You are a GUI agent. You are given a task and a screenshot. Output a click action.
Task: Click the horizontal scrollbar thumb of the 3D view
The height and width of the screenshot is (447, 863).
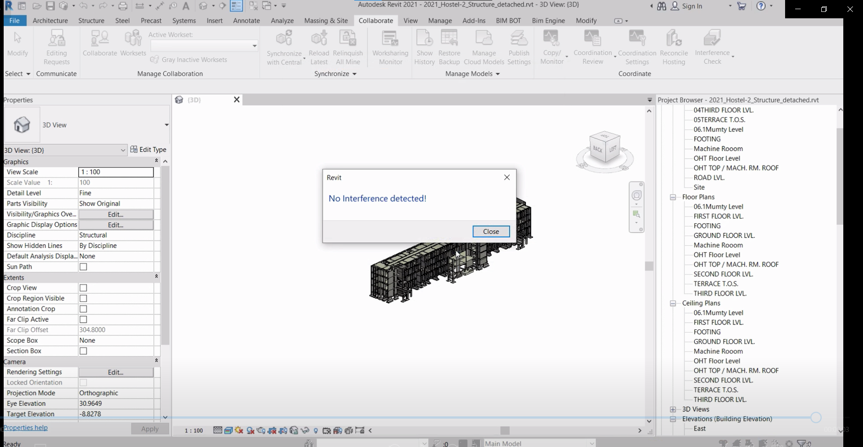pos(505,431)
